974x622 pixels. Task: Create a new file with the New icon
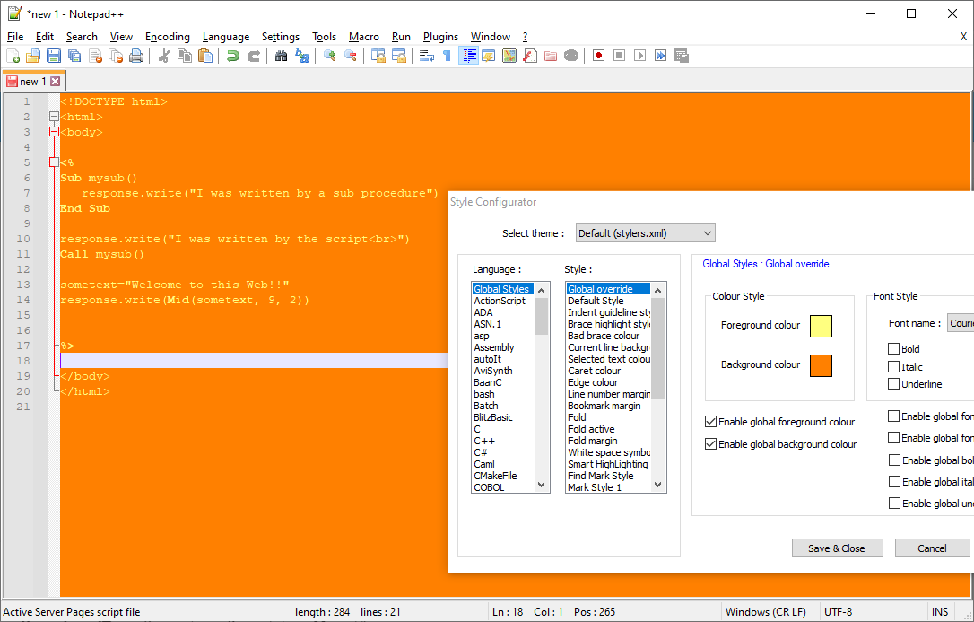[x=13, y=56]
